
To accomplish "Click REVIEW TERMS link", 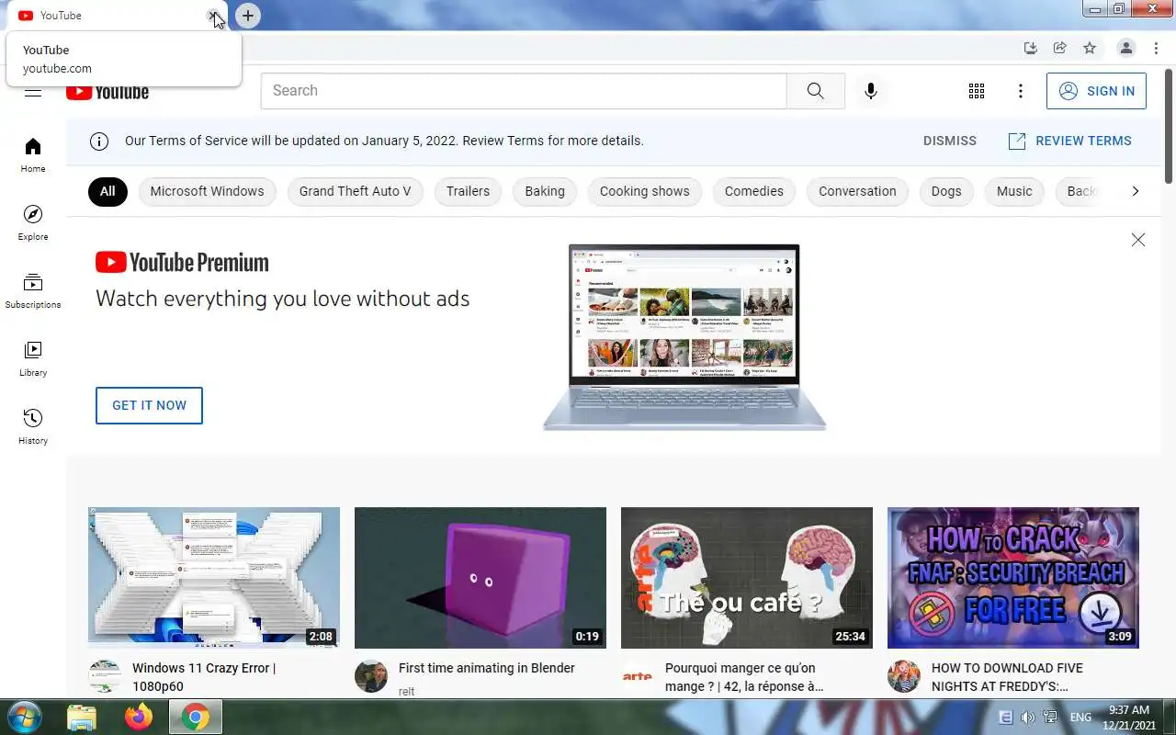I will coord(1070,141).
